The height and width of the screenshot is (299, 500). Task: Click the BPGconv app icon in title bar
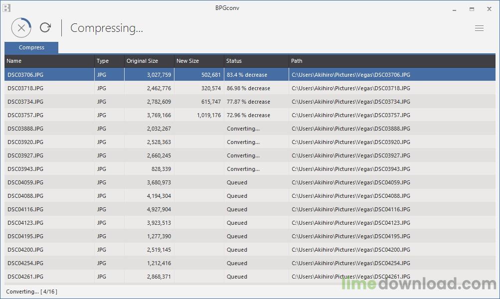6,8
